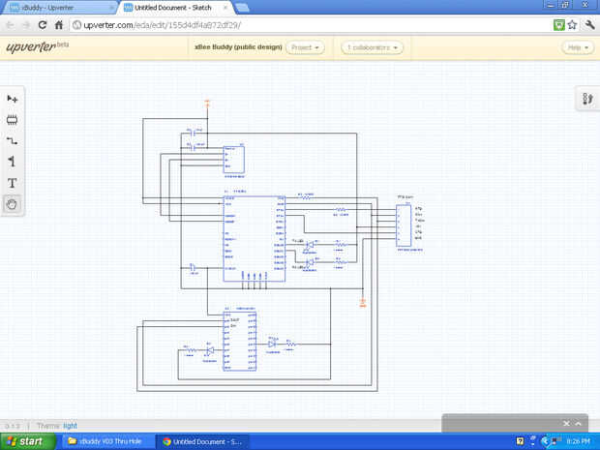Bookmark this page with the star

pyautogui.click(x=572, y=25)
